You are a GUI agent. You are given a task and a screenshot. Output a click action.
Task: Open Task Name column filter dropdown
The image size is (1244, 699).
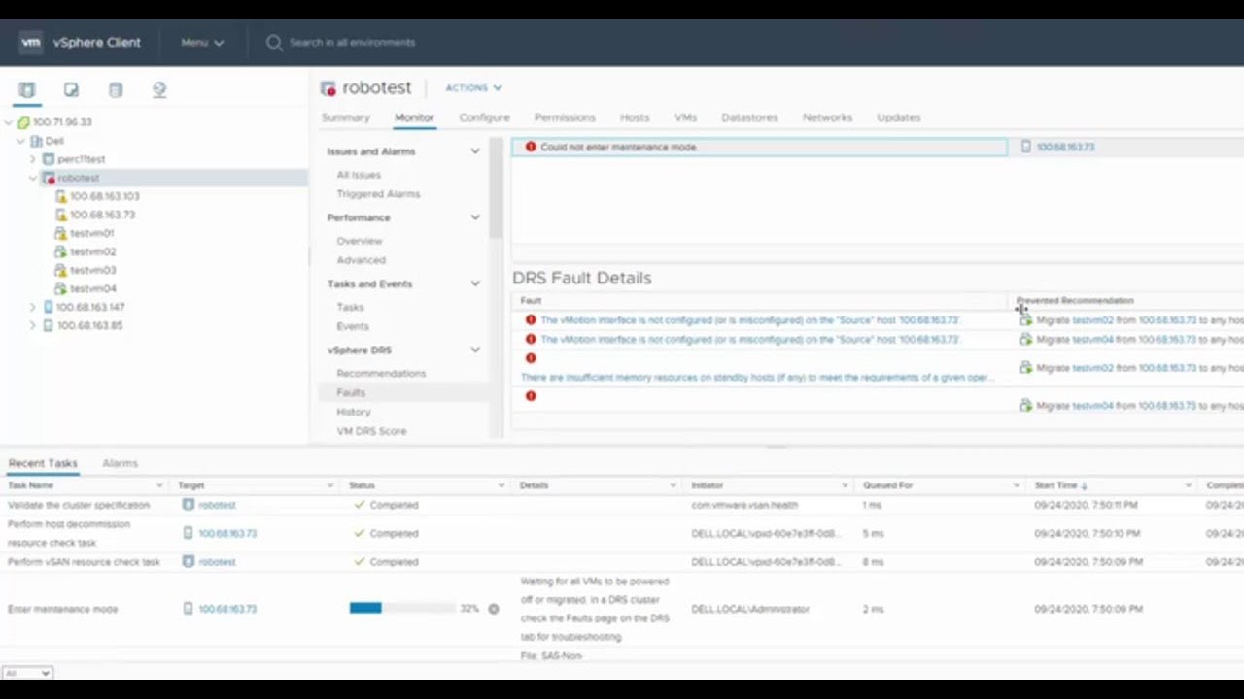(x=159, y=485)
